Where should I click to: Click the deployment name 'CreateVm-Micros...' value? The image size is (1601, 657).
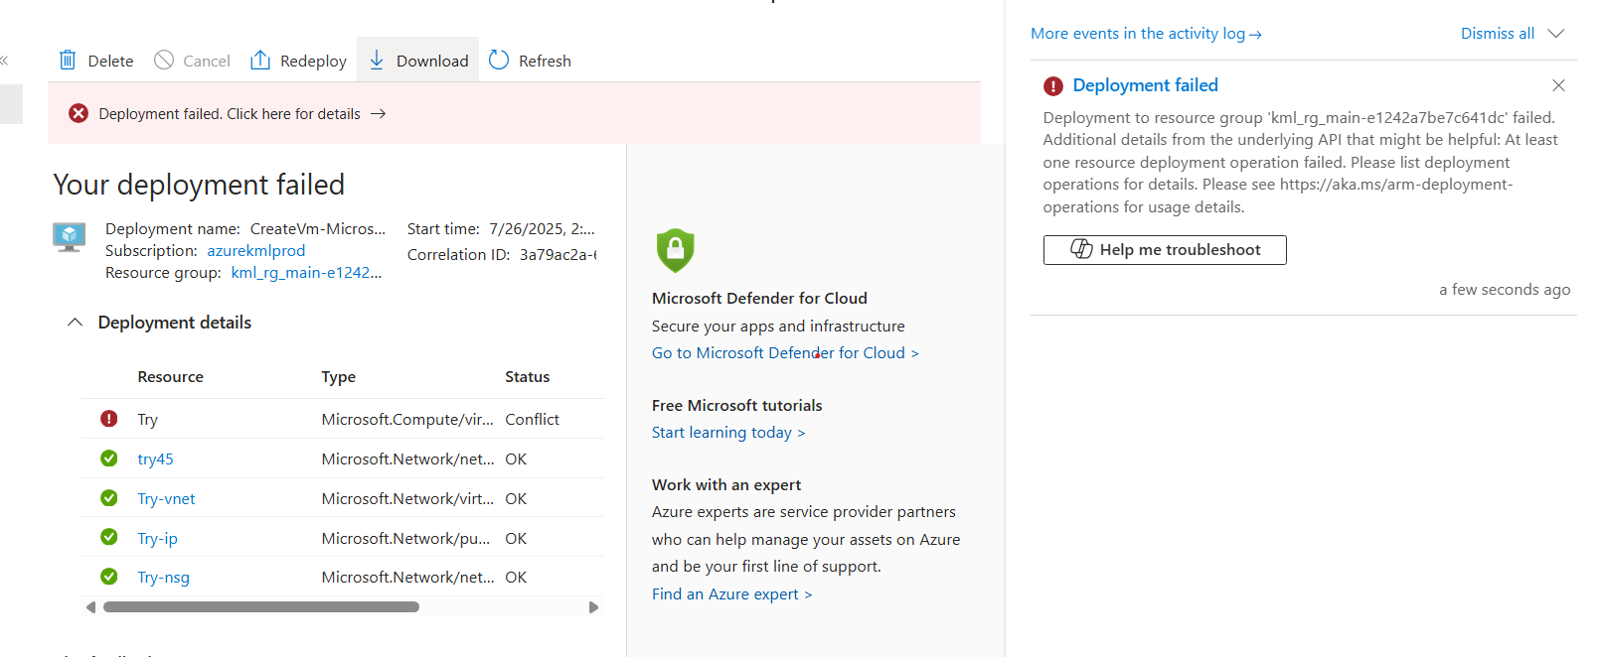point(318,229)
